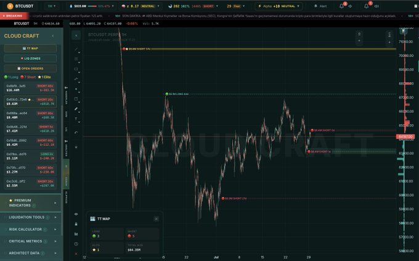Viewport: 419px width, 261px height.
Task: Filter by 1 Elite star indicator
Action: (44, 77)
